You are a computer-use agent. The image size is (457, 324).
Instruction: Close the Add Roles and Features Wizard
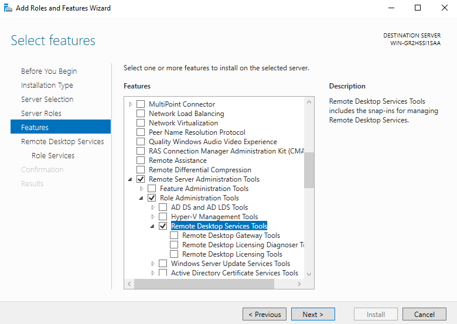[x=444, y=8]
